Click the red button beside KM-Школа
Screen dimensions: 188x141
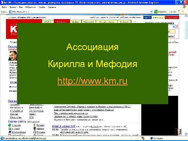[172, 17]
